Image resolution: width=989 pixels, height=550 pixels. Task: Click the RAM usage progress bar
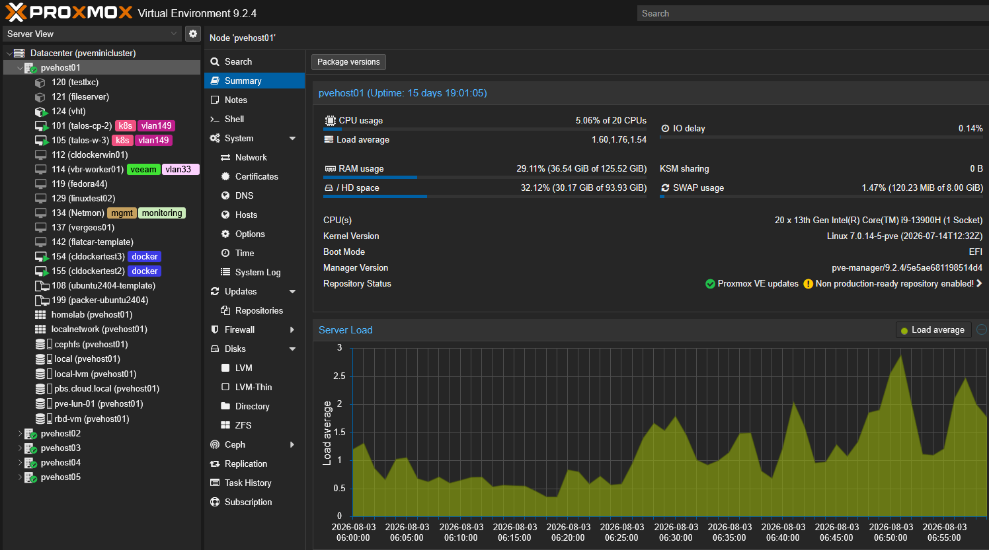[x=485, y=177]
